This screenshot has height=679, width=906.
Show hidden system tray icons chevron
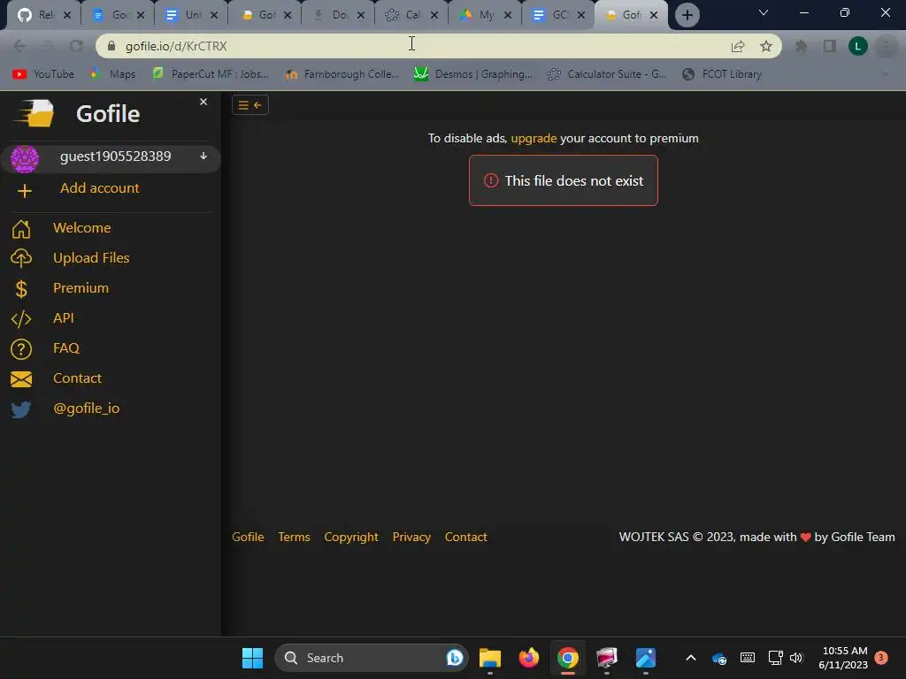pyautogui.click(x=691, y=658)
